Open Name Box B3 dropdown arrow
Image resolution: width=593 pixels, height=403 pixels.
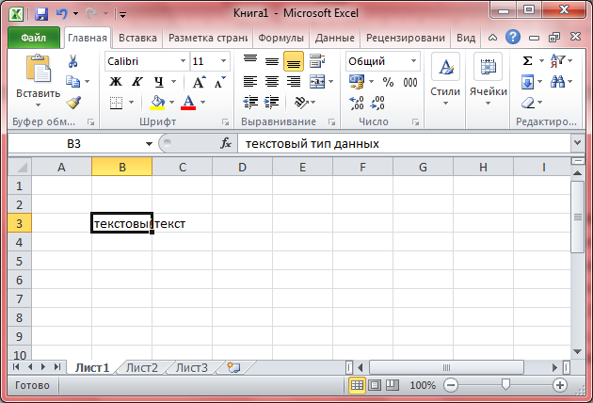149,144
